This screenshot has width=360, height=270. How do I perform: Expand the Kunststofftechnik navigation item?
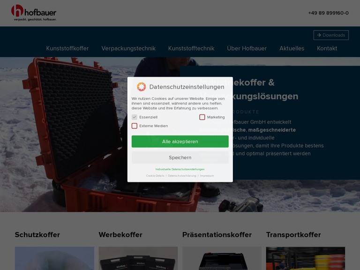[x=191, y=48]
